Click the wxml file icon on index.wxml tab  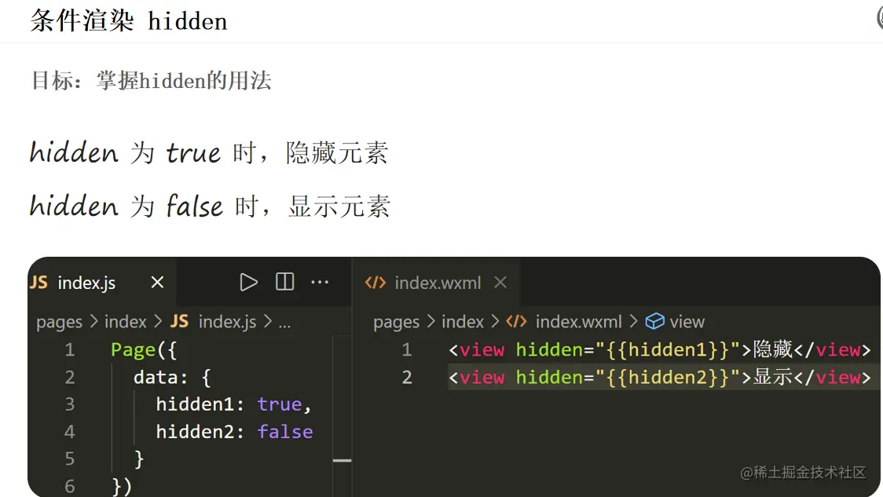click(x=376, y=283)
